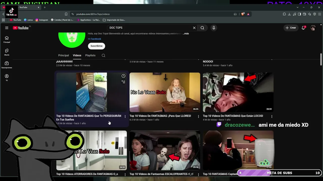Expand the tab search chevron

[x=298, y=7]
